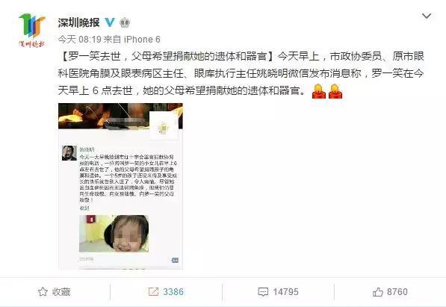Click the blue verified V badge
The image size is (446, 307).
pyautogui.click(x=110, y=22)
